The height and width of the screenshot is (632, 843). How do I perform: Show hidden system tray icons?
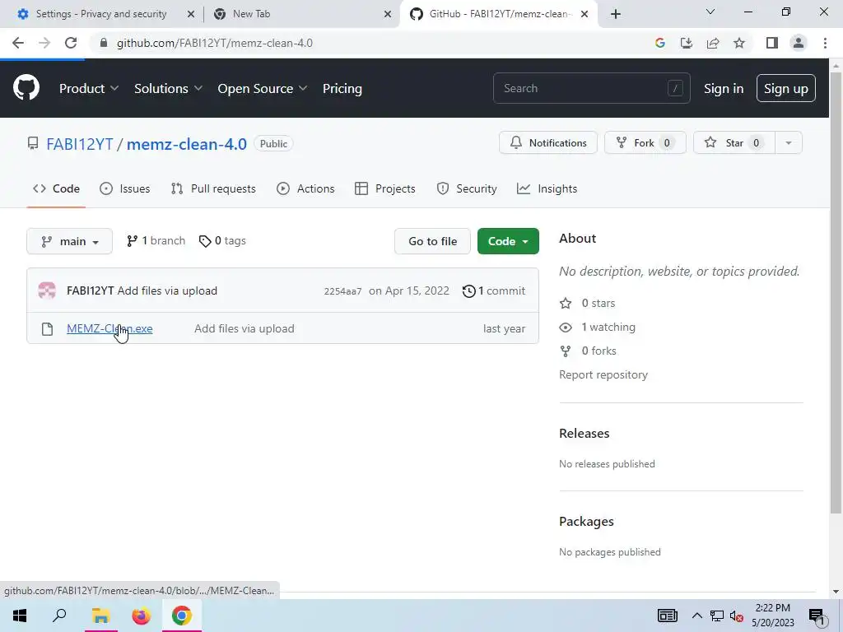pos(696,616)
